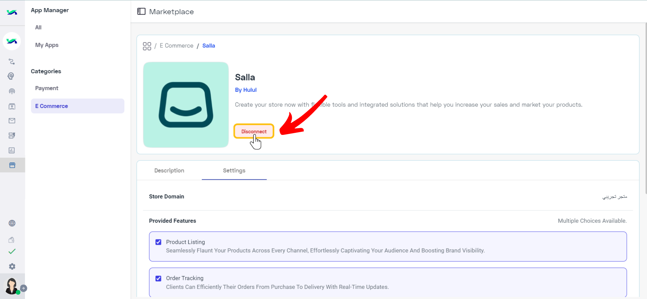
Task: Click the Salla app title
Action: click(245, 77)
